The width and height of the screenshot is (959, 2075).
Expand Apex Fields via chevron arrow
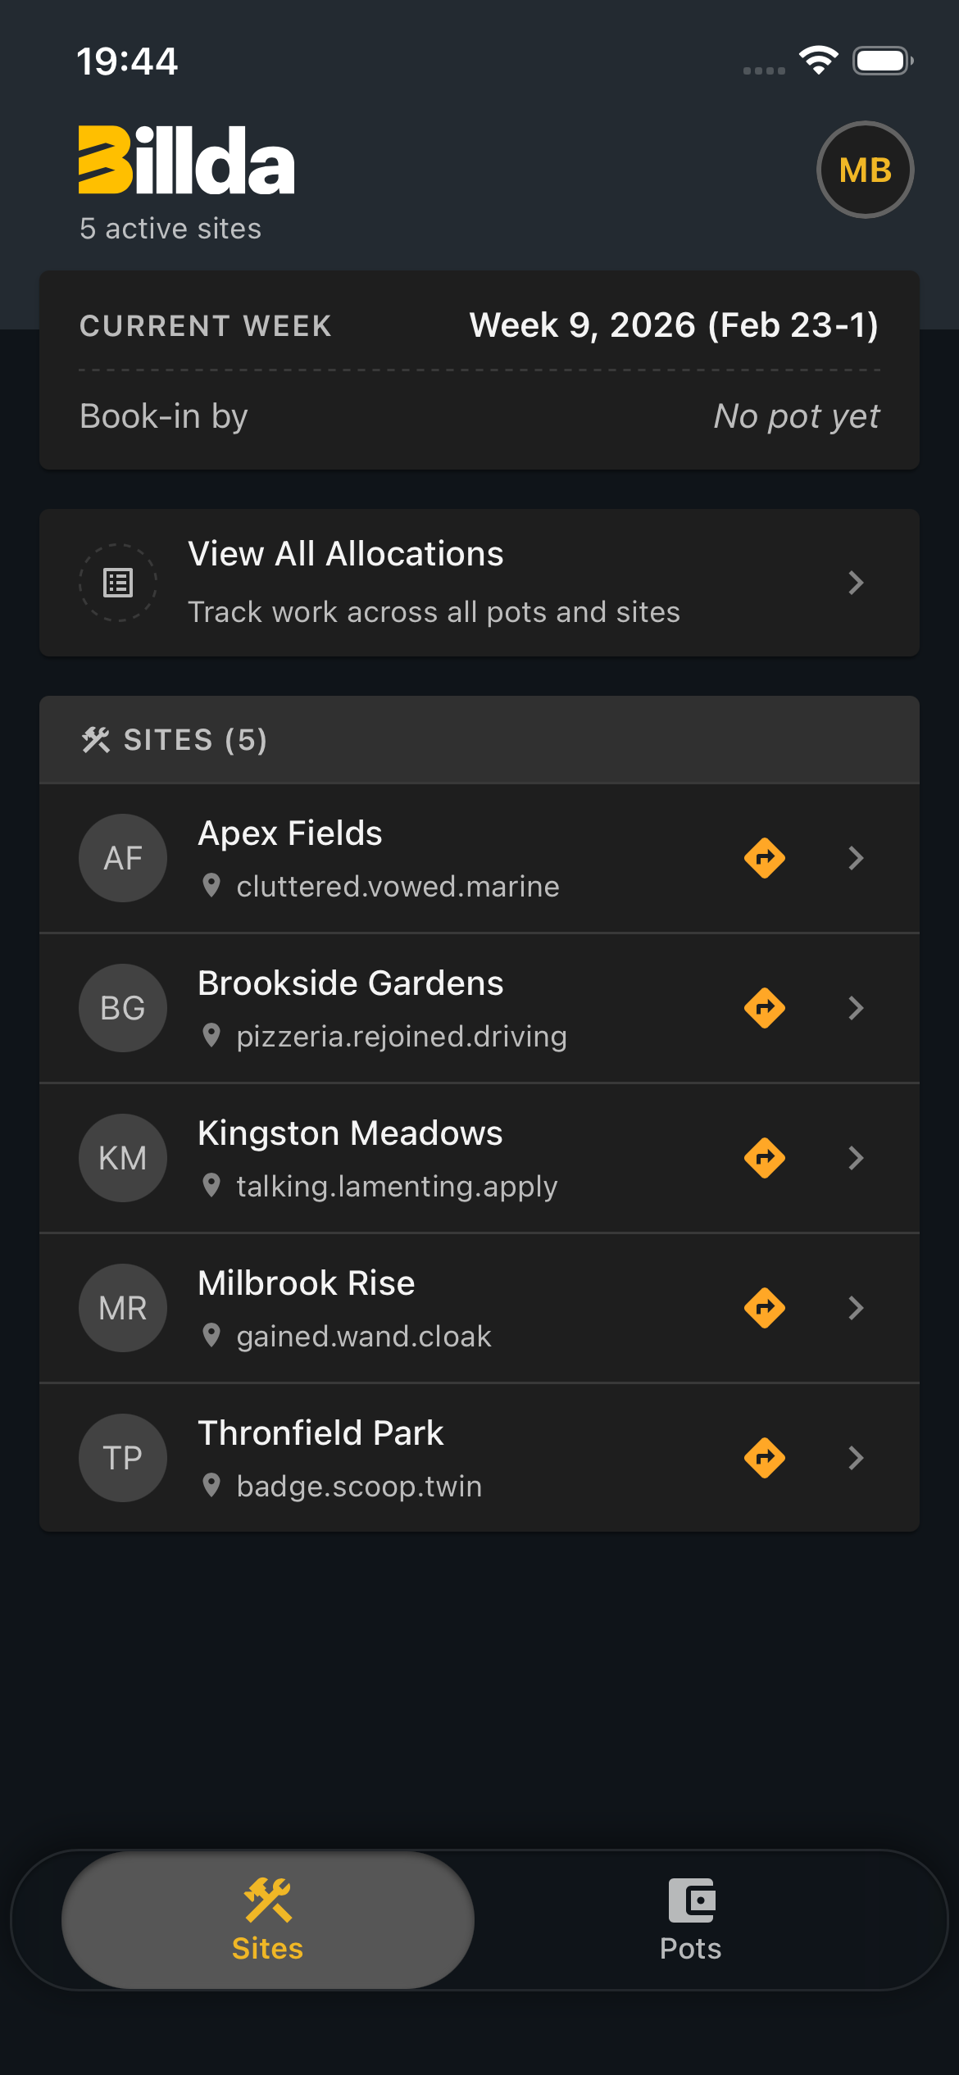coord(856,858)
